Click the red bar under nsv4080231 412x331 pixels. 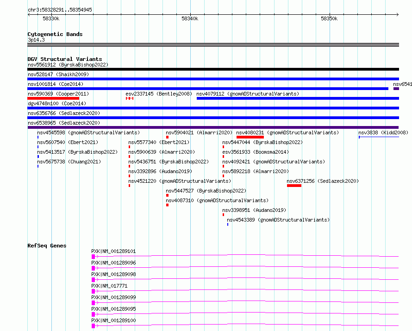click(250, 137)
